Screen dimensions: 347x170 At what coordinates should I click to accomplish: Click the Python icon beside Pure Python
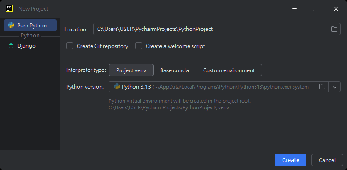(11, 26)
